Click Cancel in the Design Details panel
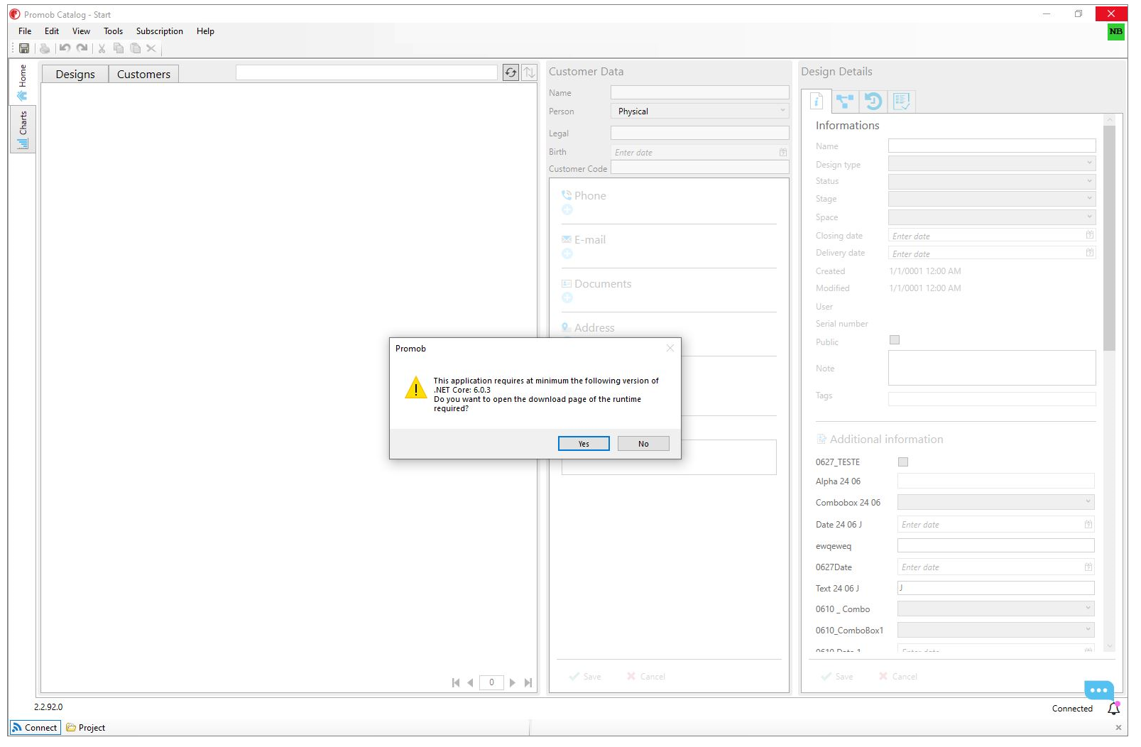The image size is (1141, 747). tap(898, 677)
